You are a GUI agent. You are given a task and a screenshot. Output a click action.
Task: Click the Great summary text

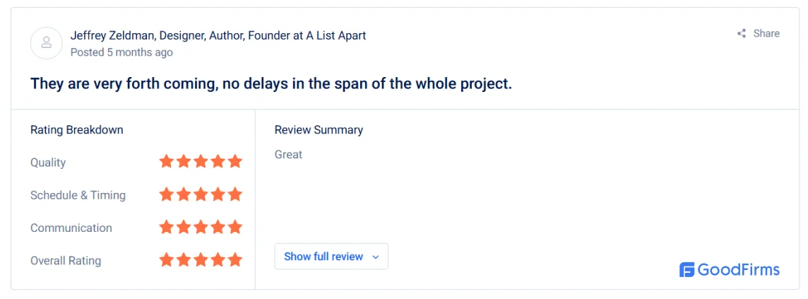pos(289,155)
